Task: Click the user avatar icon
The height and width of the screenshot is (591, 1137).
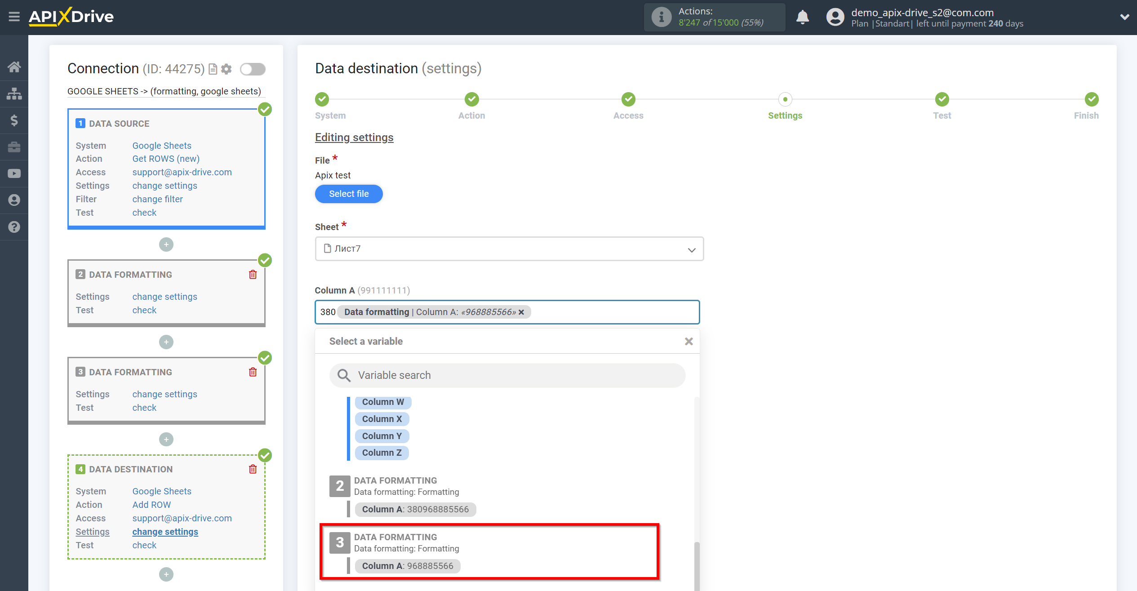Action: pos(835,17)
